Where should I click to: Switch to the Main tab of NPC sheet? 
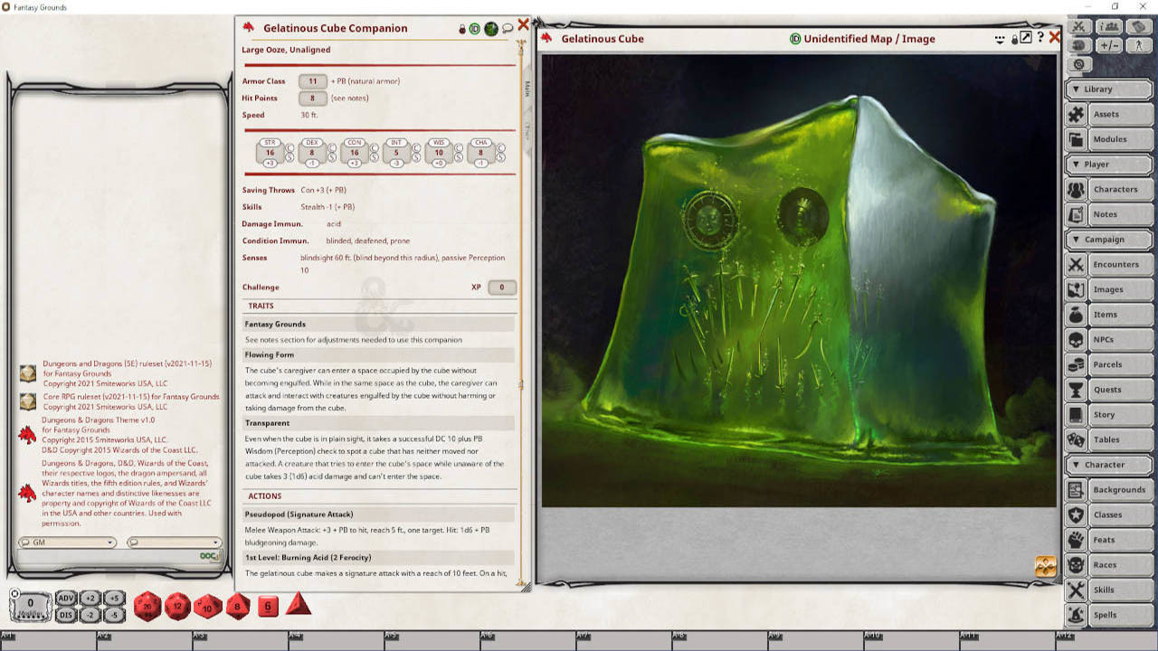(x=527, y=89)
